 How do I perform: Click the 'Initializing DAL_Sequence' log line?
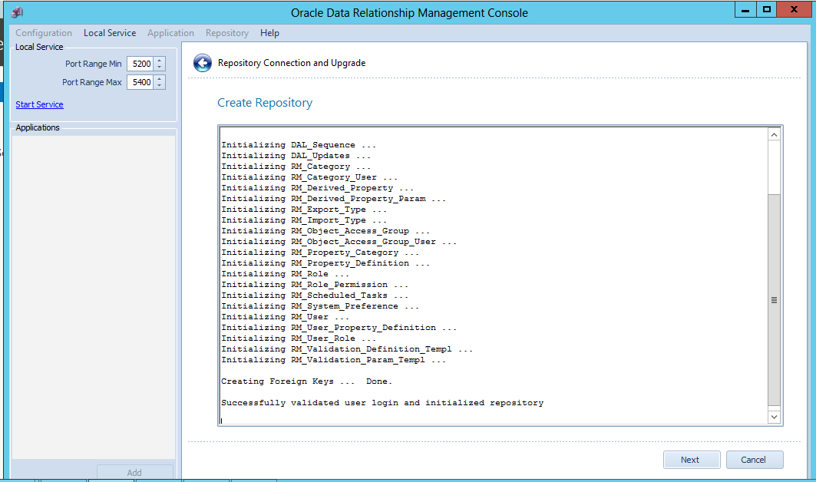click(299, 145)
